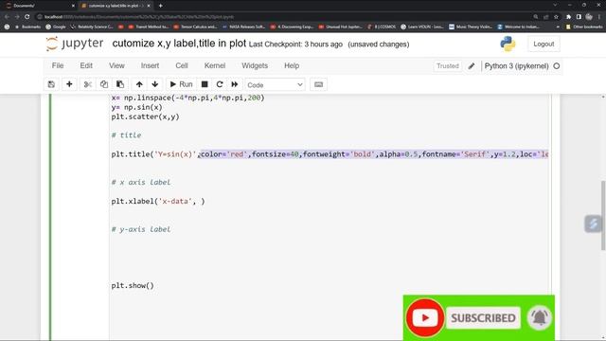Cut selected cells with scissors icon

coord(88,84)
